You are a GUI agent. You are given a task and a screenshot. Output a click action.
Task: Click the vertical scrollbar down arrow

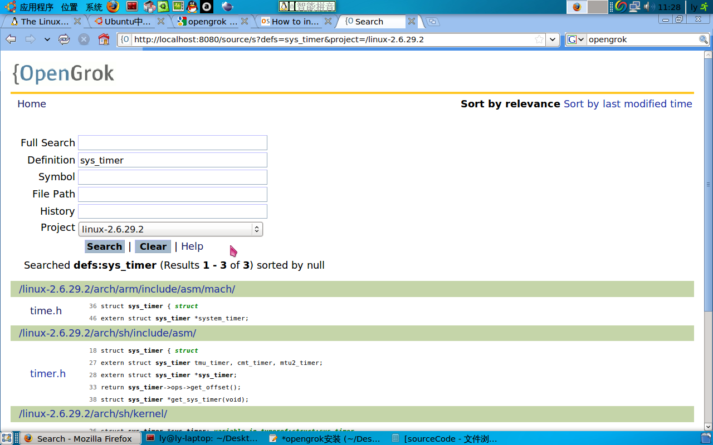tap(709, 426)
